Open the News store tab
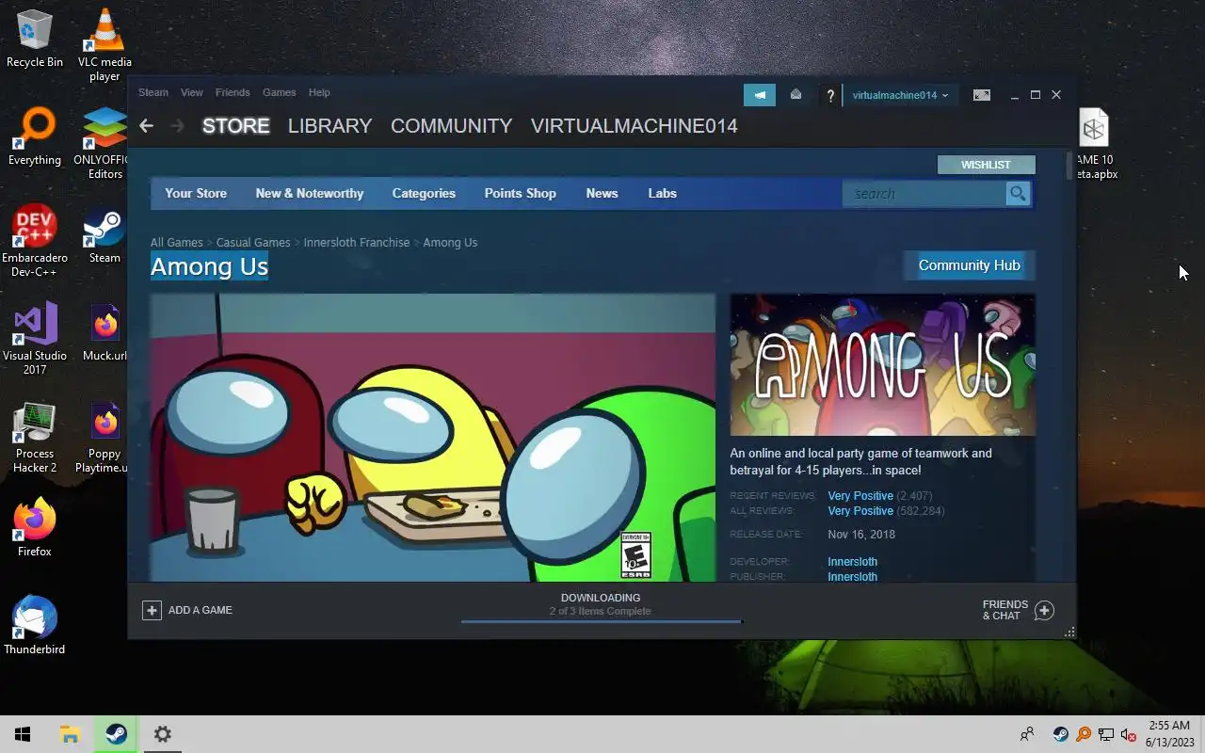The height and width of the screenshot is (753, 1205). pos(602,193)
